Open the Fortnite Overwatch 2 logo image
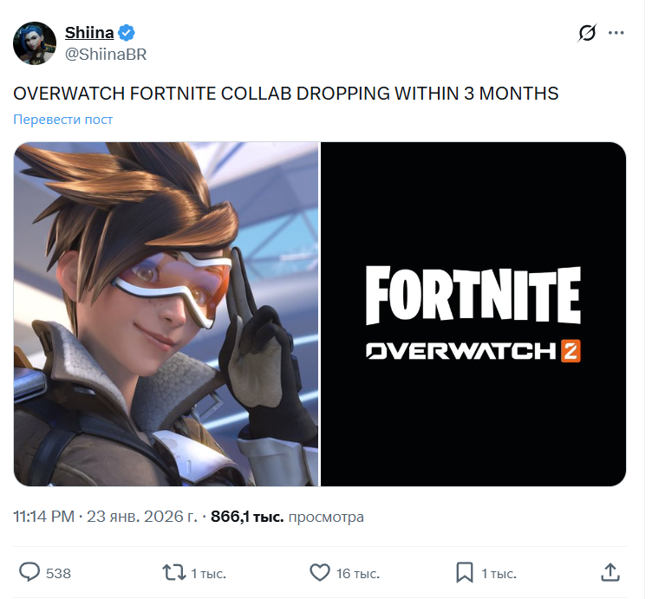 coord(473,314)
